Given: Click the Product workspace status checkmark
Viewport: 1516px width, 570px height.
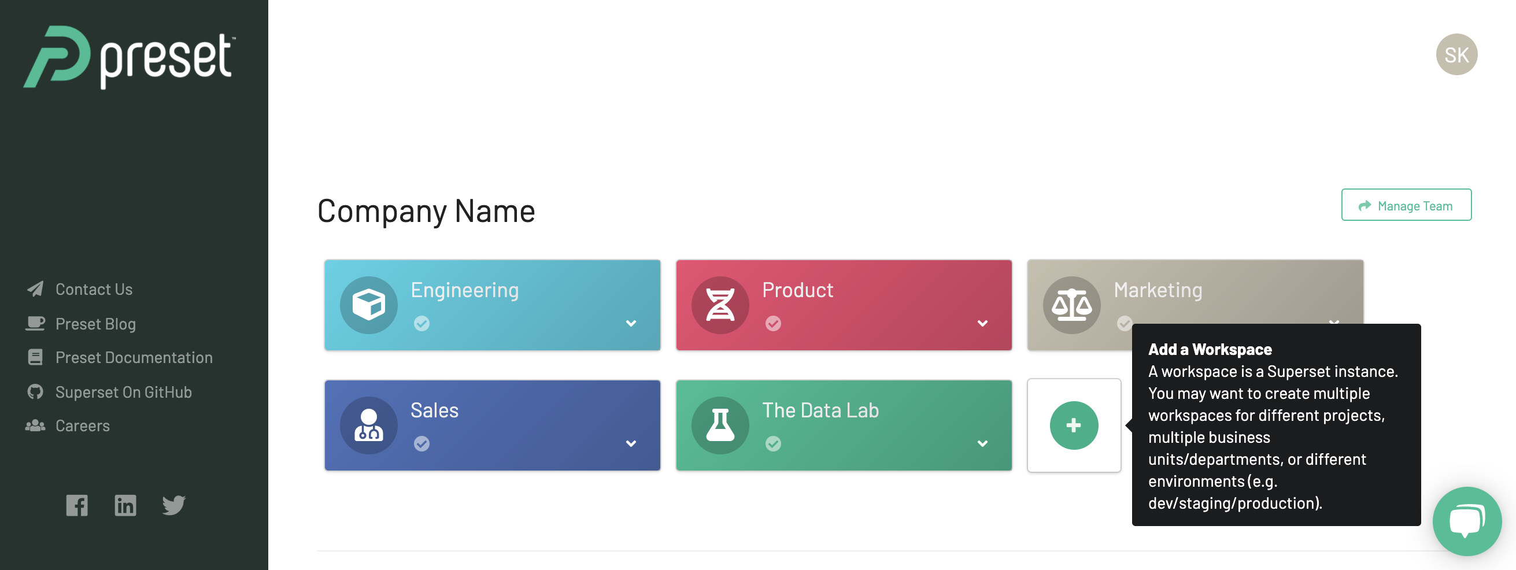Looking at the screenshot, I should coord(773,324).
